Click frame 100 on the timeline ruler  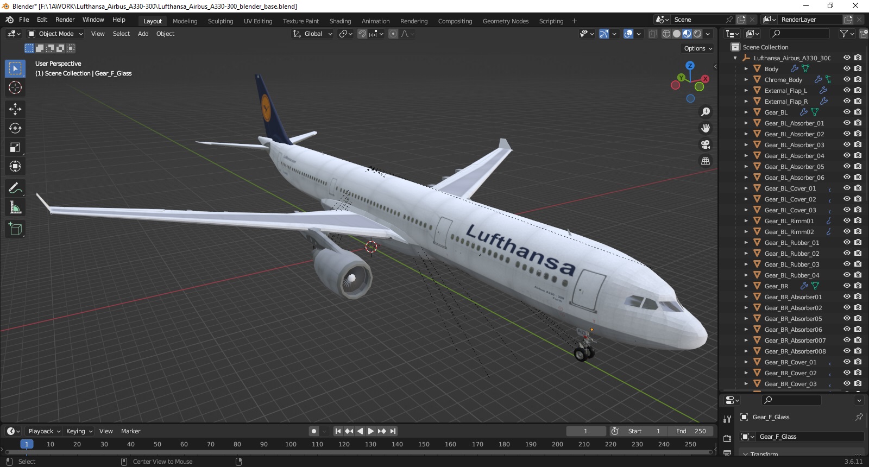(291, 444)
